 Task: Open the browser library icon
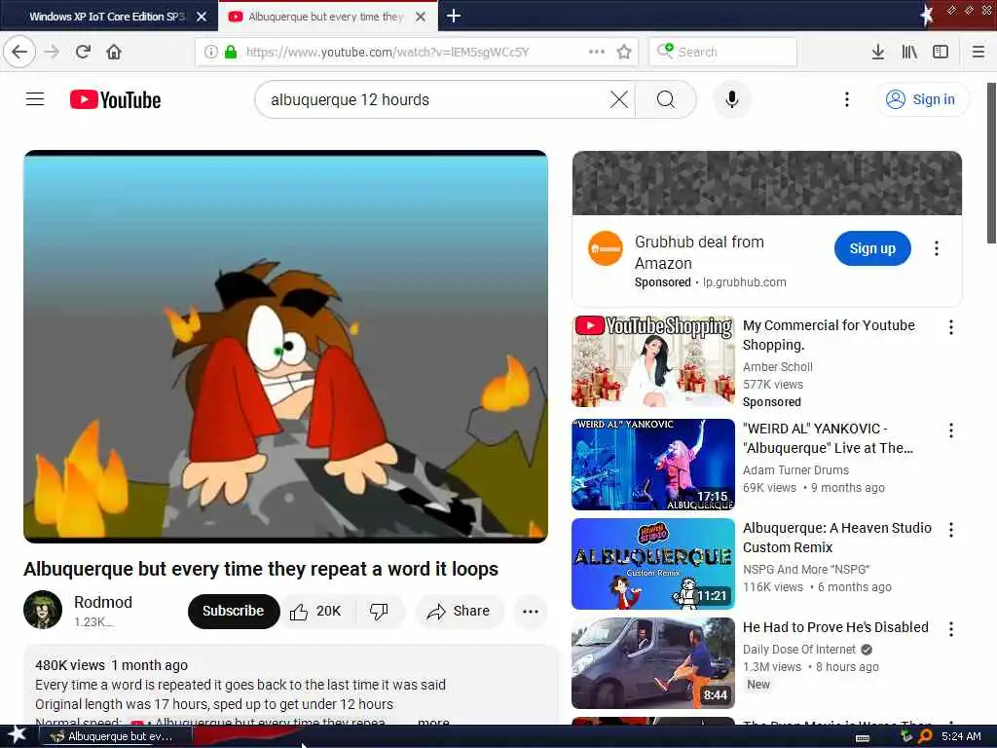point(909,52)
